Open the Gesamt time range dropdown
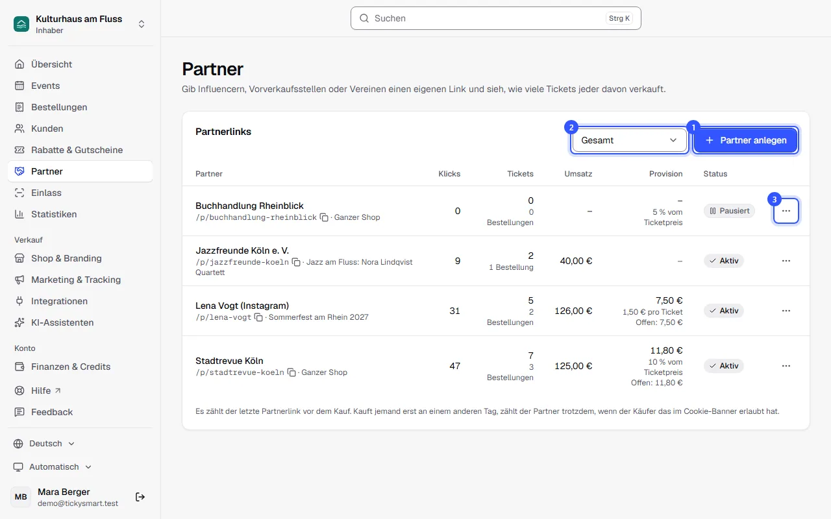 tap(629, 140)
